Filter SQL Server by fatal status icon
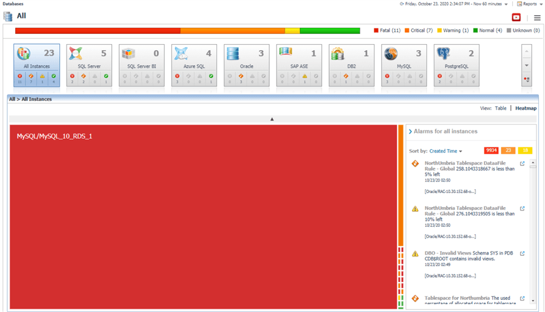The height and width of the screenshot is (312, 545). click(x=73, y=76)
